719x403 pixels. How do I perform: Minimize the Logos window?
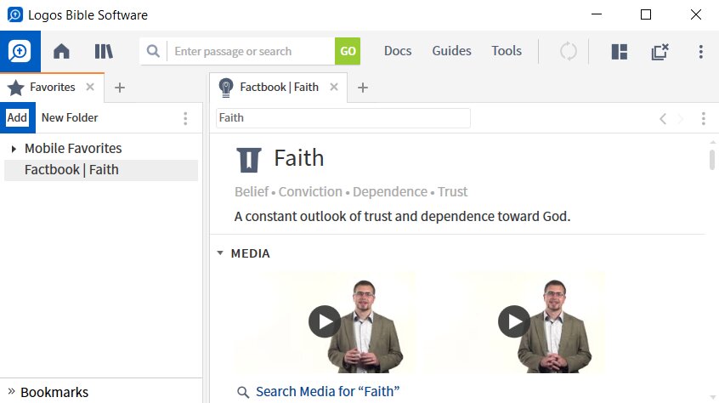[x=597, y=14]
